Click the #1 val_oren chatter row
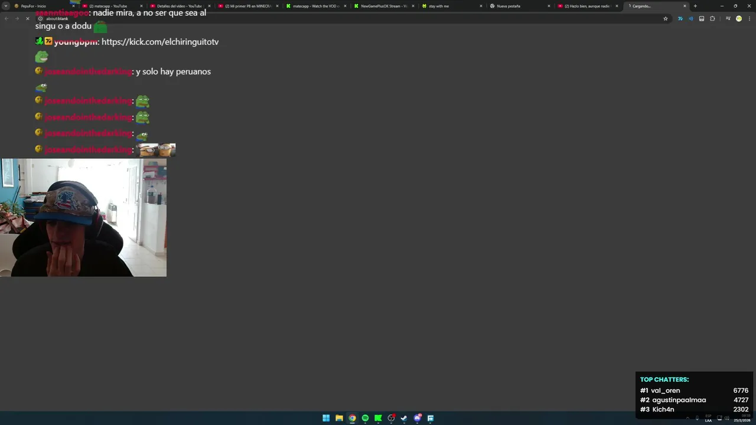Viewport: 756px width, 425px height. (694, 390)
